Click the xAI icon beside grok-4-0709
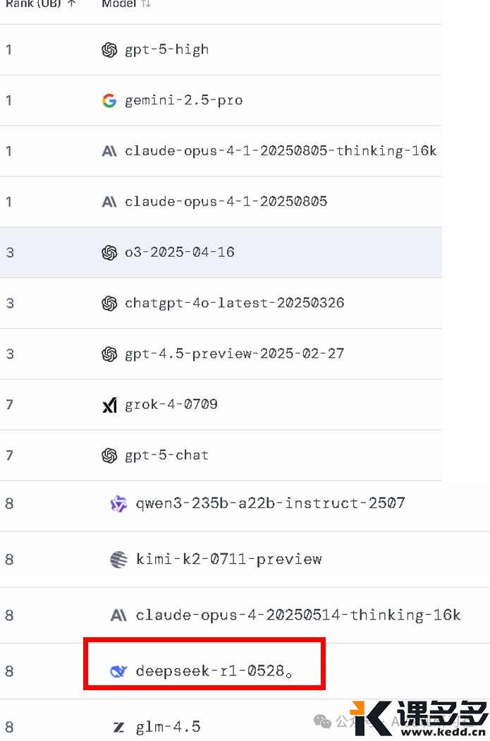 109,405
